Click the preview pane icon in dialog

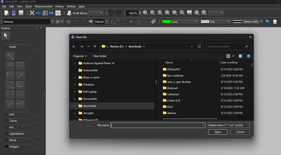pyautogui.click(x=240, y=56)
